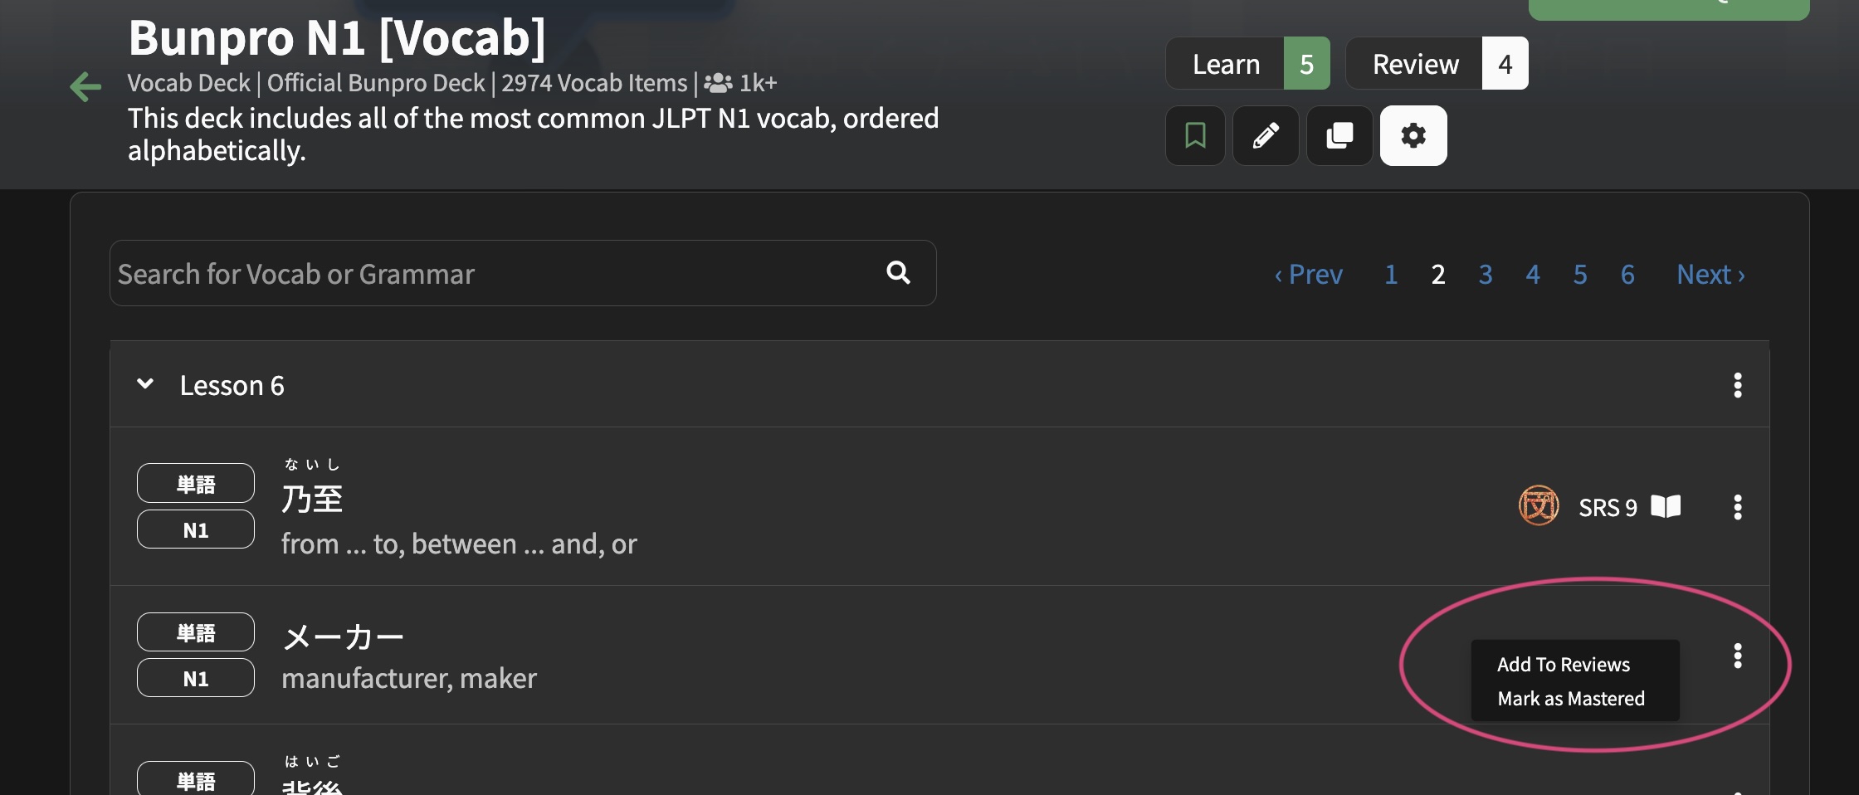Bookmark the Bunpro N1 Vocab deck
The width and height of the screenshot is (1859, 795).
[x=1195, y=135]
